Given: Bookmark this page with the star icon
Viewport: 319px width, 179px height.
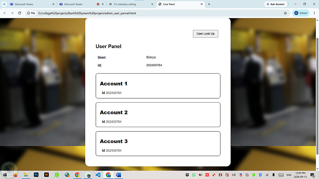Looking at the screenshot, I should (285, 13).
